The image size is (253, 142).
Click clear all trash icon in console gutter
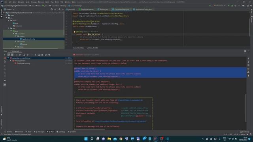click(248, 75)
